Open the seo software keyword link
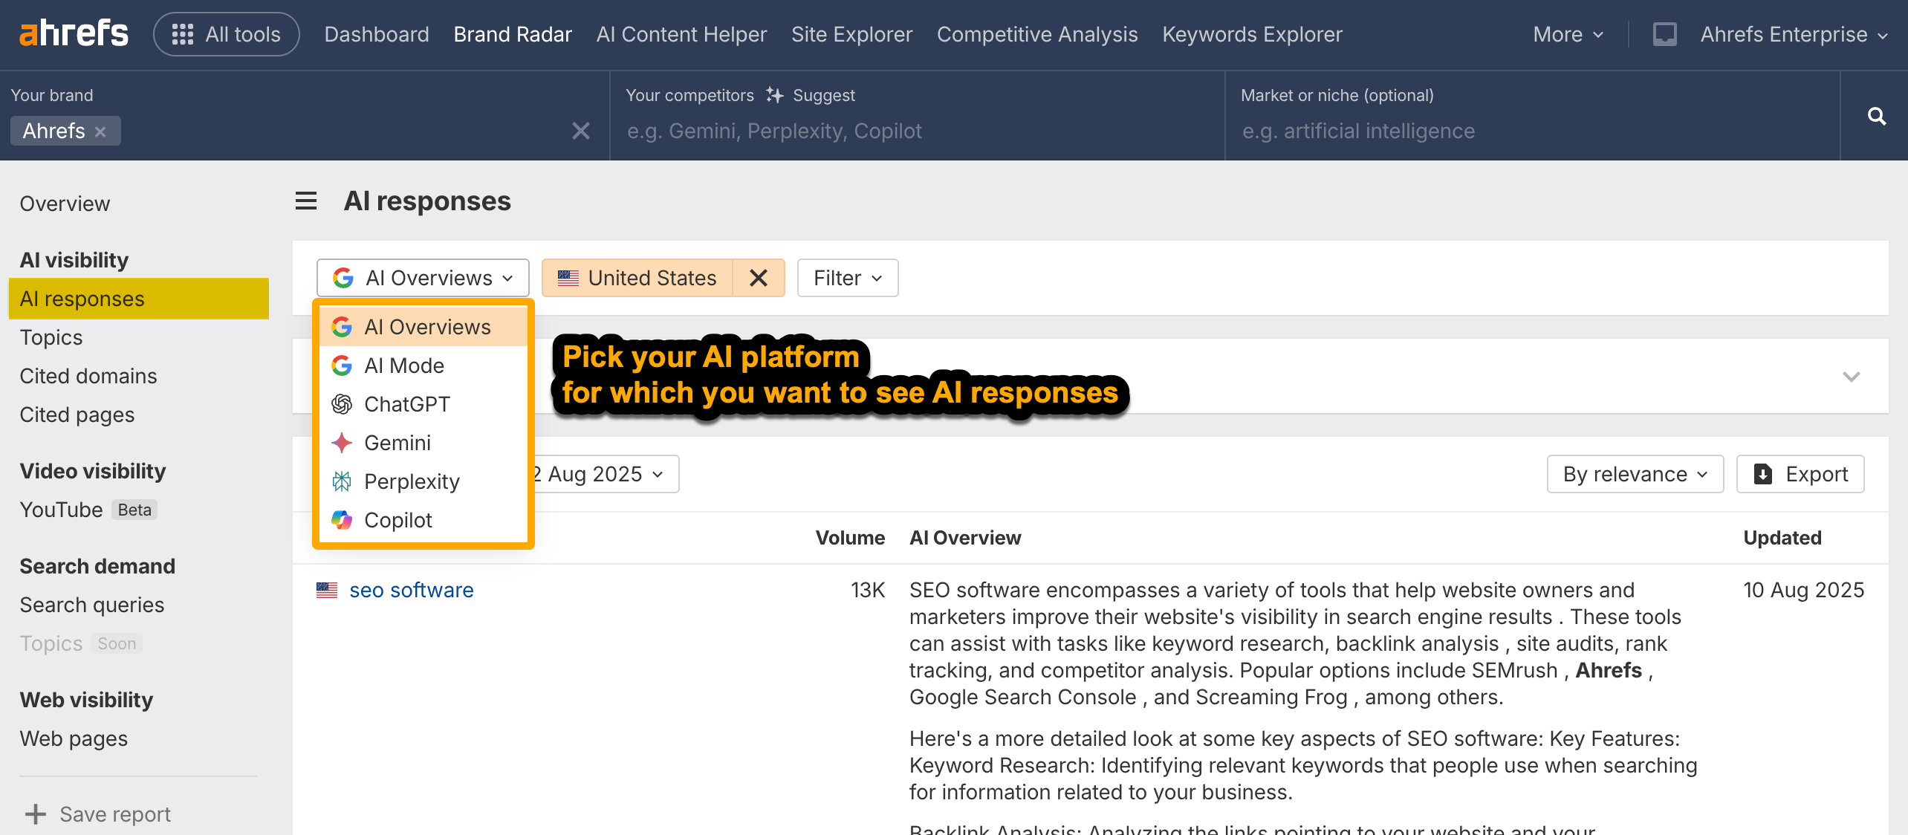The image size is (1908, 835). pos(411,590)
